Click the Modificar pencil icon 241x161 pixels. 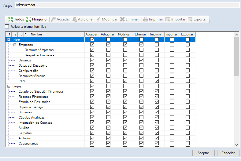tap(98, 19)
